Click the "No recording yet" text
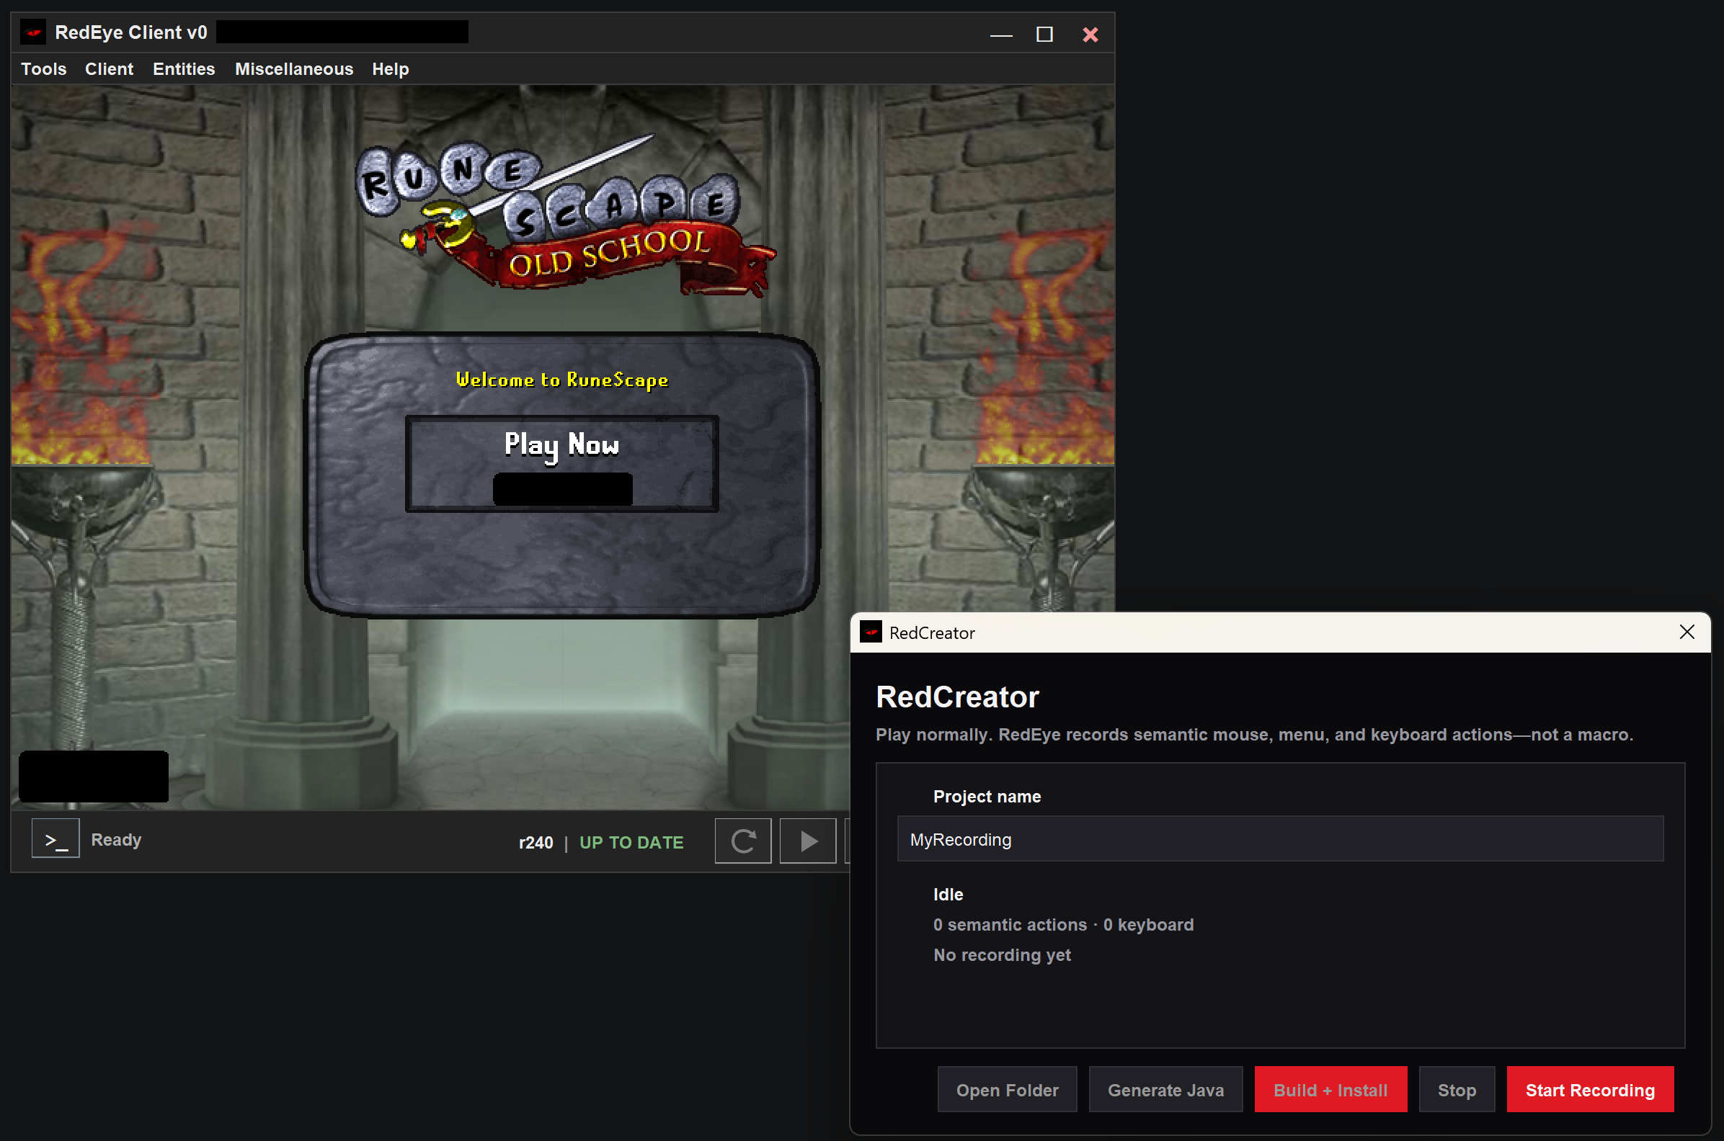The width and height of the screenshot is (1724, 1141). coord(1002,954)
